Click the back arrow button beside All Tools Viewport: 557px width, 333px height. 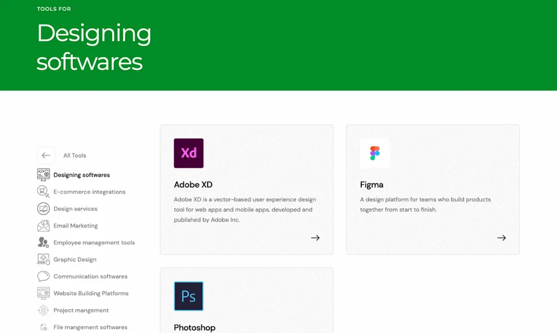46,155
